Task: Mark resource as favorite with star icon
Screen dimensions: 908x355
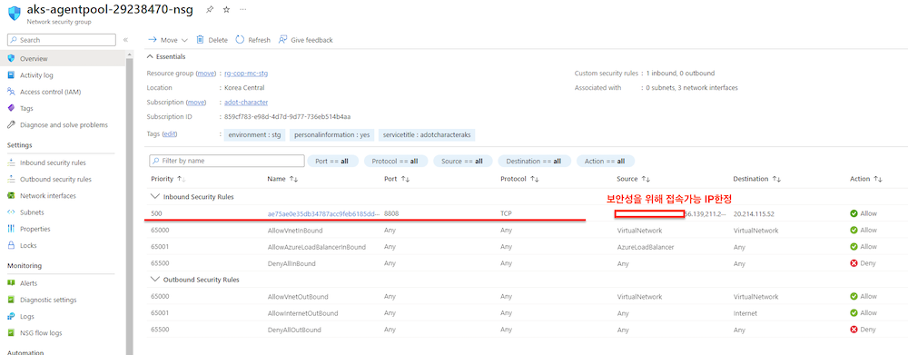Action: pos(226,10)
